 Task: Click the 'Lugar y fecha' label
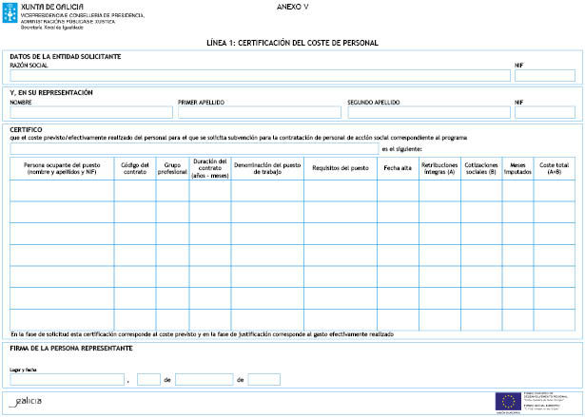(x=23, y=370)
